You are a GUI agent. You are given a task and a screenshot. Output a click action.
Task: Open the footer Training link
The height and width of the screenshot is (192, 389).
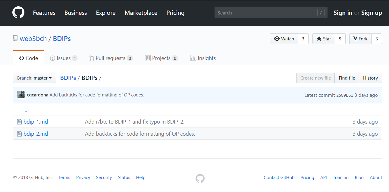(341, 178)
